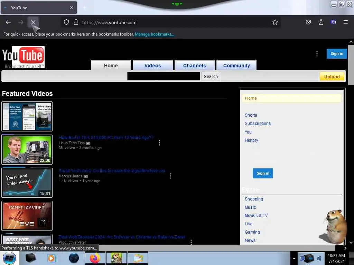
Task: Play the 22:00 Linus Tech Tips thumbnail
Action: 27,149
